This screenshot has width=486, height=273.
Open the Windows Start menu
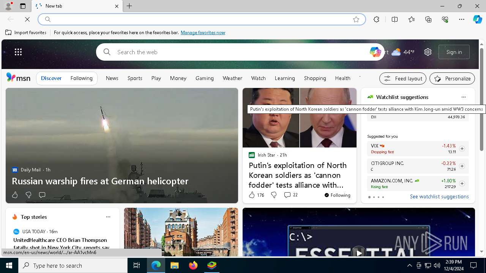9,265
